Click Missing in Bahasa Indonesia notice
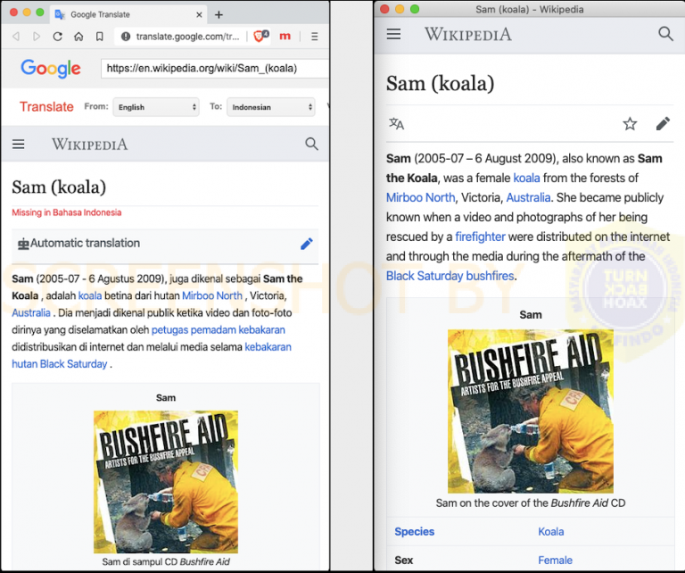Image resolution: width=685 pixels, height=573 pixels. (x=66, y=212)
